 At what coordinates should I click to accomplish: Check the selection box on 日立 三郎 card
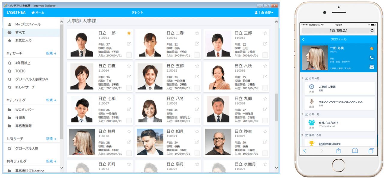click(265, 55)
